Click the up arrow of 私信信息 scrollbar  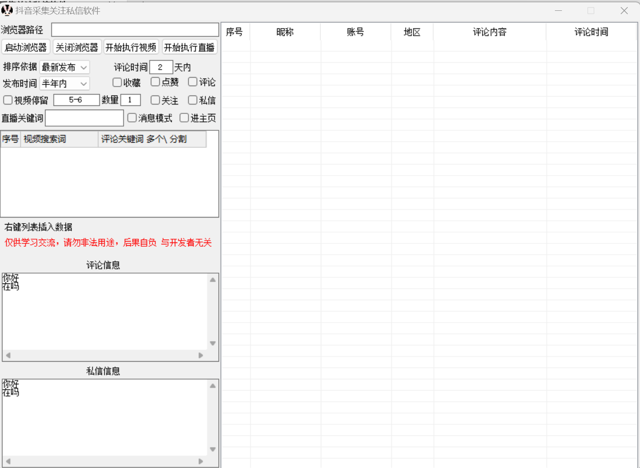[213, 386]
